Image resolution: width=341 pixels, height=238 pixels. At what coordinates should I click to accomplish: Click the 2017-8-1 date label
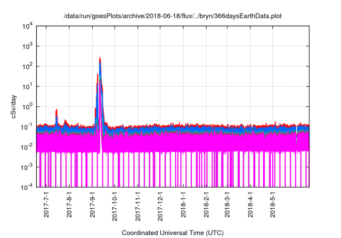[69, 205]
